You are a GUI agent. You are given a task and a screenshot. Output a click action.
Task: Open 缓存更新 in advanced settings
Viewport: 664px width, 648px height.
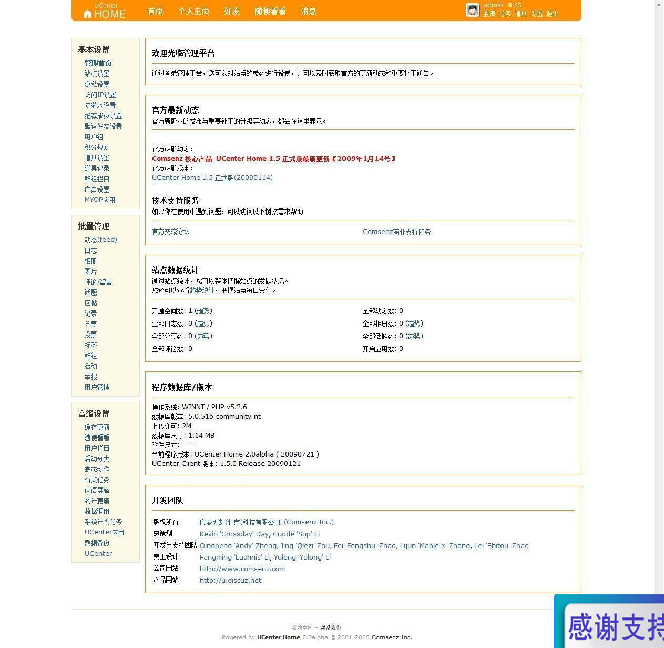click(97, 427)
